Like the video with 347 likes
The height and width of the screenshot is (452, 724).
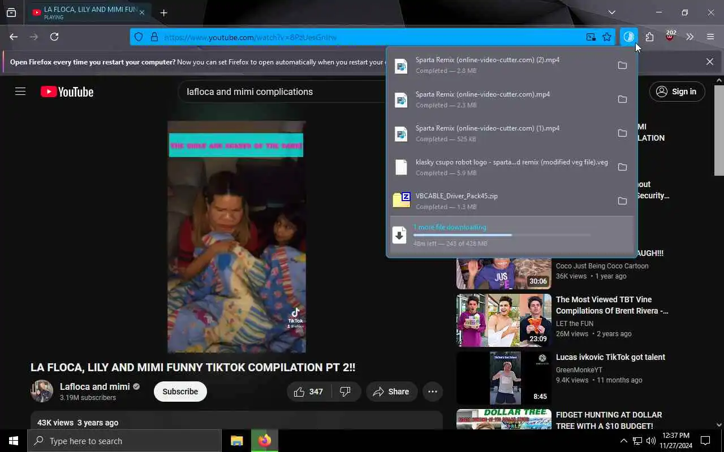point(309,392)
